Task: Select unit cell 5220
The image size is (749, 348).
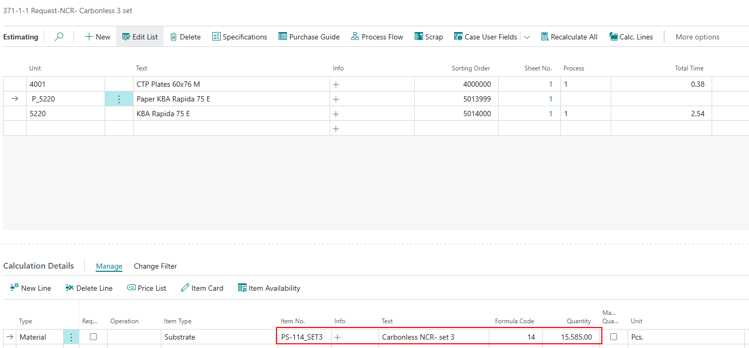Action: click(66, 114)
